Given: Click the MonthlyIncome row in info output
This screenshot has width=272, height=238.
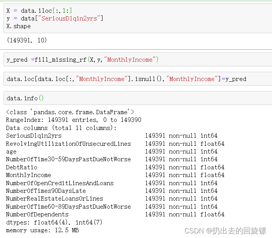Looking at the screenshot, I should [x=115, y=175].
